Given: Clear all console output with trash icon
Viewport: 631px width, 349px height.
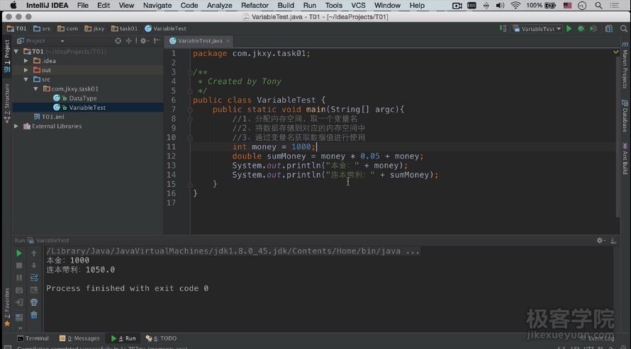Looking at the screenshot, I should [x=33, y=314].
